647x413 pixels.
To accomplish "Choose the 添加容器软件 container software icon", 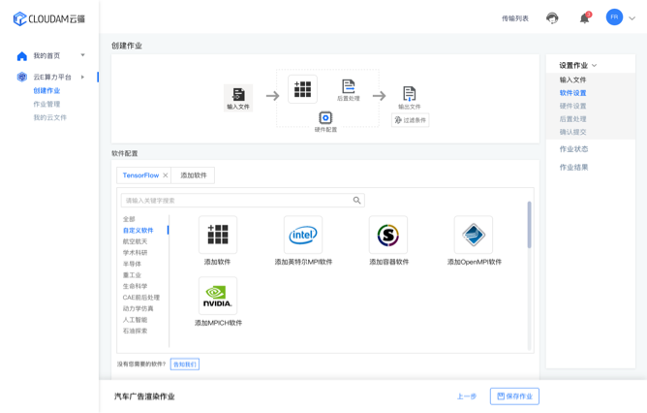I will (x=388, y=235).
